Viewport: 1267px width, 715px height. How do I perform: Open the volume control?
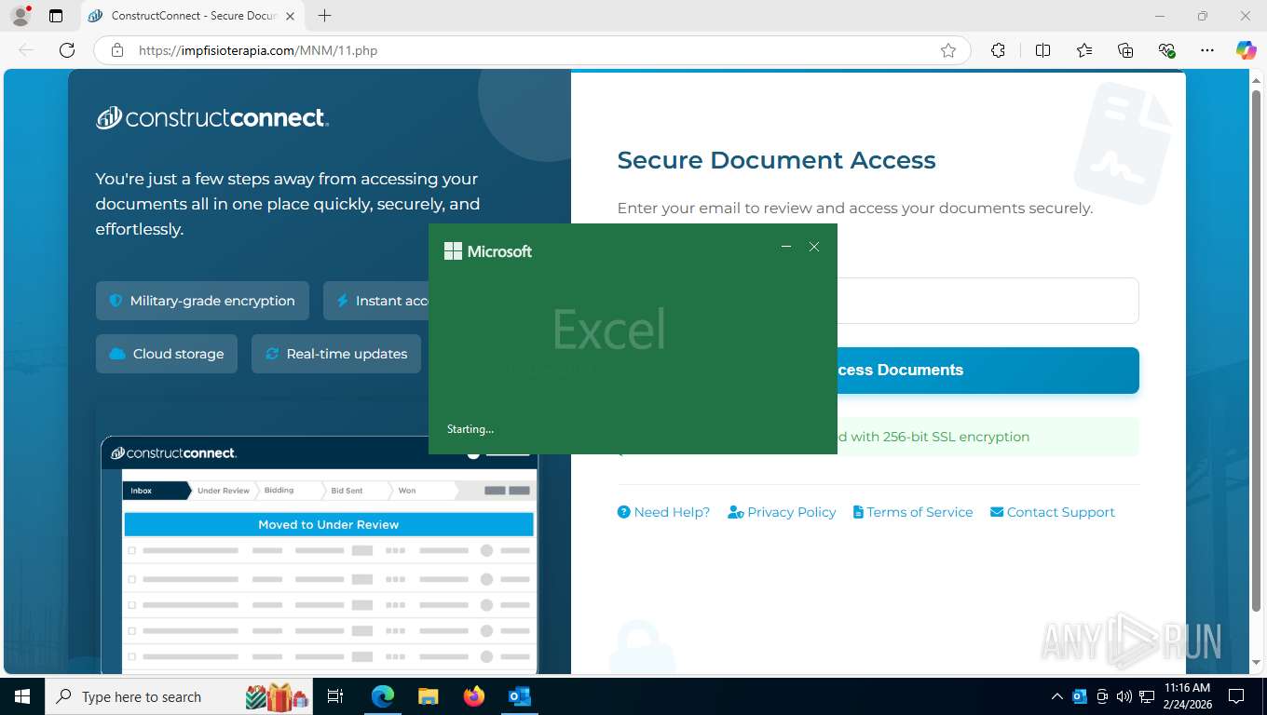point(1124,696)
